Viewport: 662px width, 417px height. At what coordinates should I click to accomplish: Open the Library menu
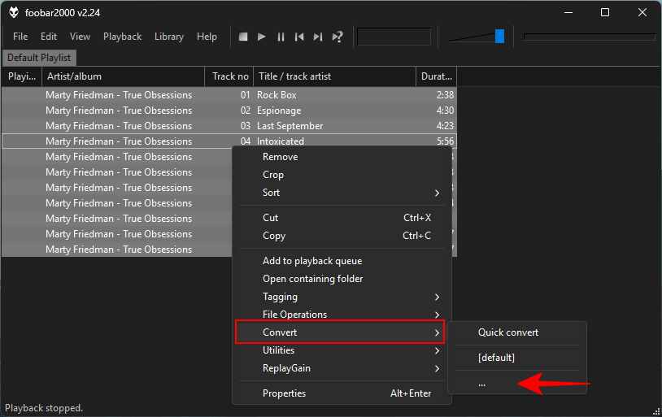point(169,37)
